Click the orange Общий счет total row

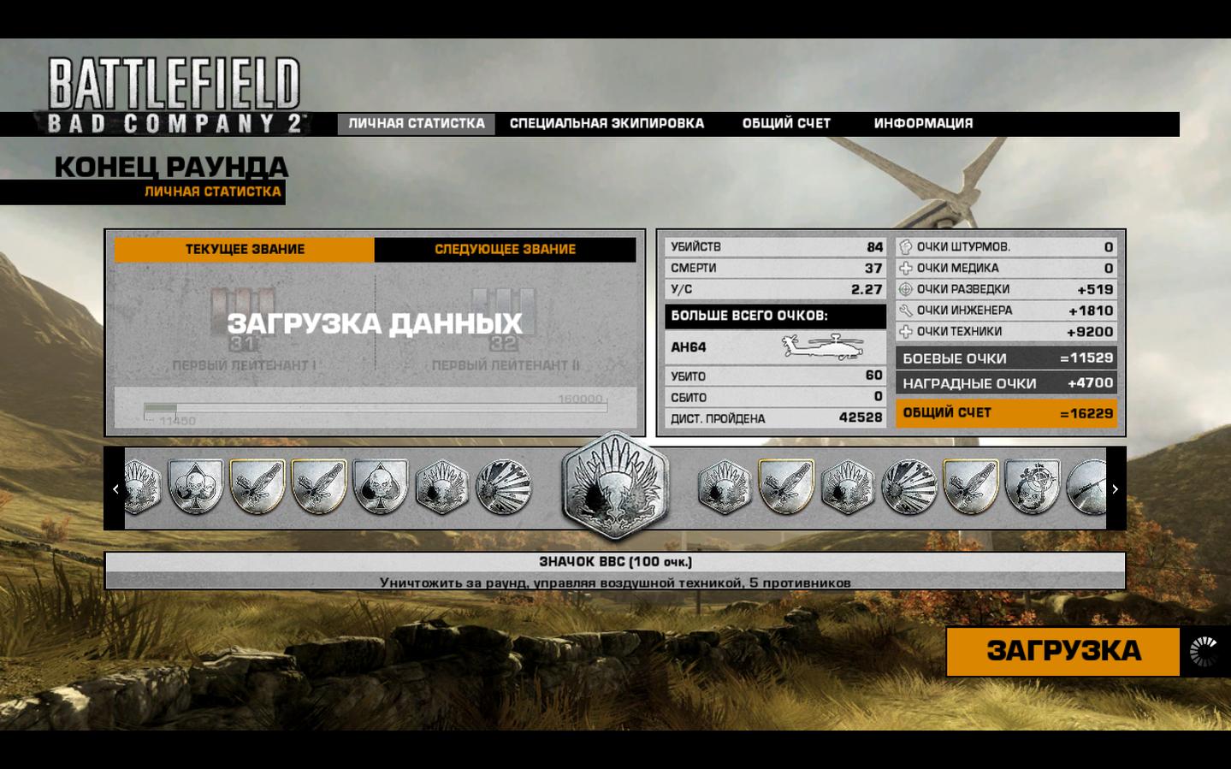(x=1006, y=413)
